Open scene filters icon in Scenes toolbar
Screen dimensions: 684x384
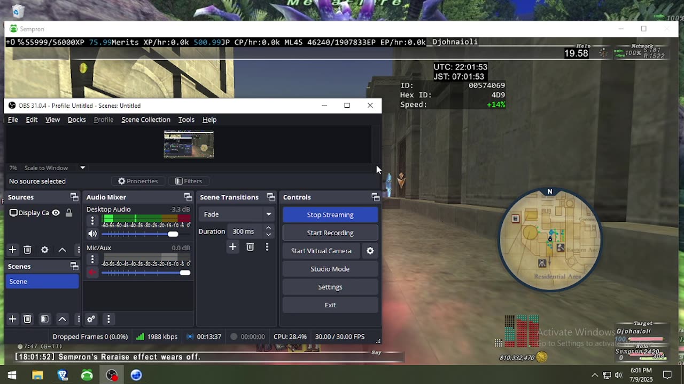(45, 319)
